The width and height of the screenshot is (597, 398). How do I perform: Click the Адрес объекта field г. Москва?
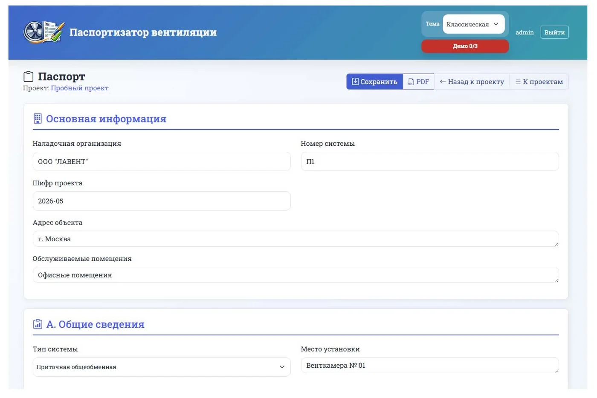[x=296, y=239]
